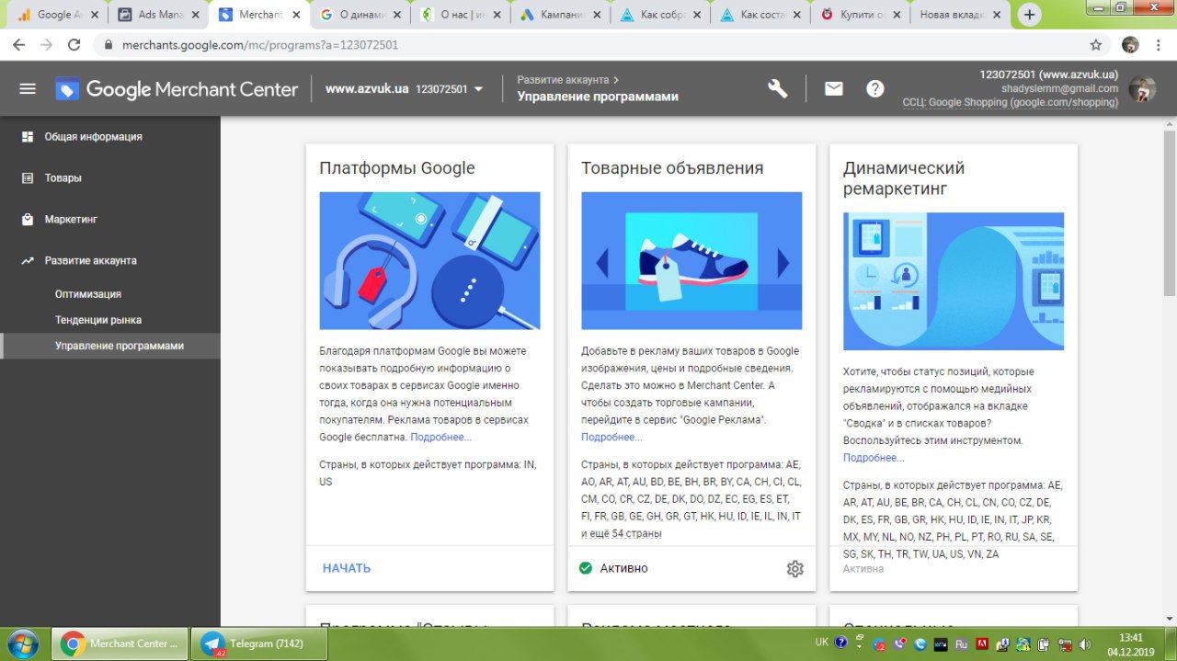Open settings gear on Товарные объявления card
This screenshot has width=1177, height=661.
[795, 569]
